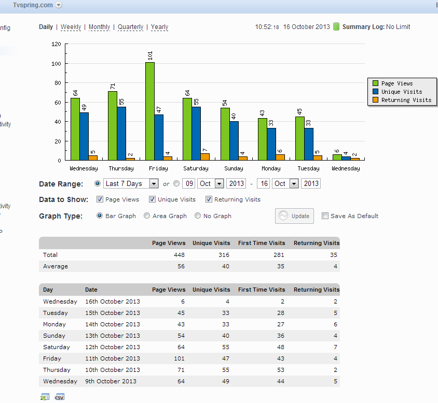Click the green Summary Log status icon
Image resolution: width=438 pixels, height=403 pixels.
[x=336, y=27]
